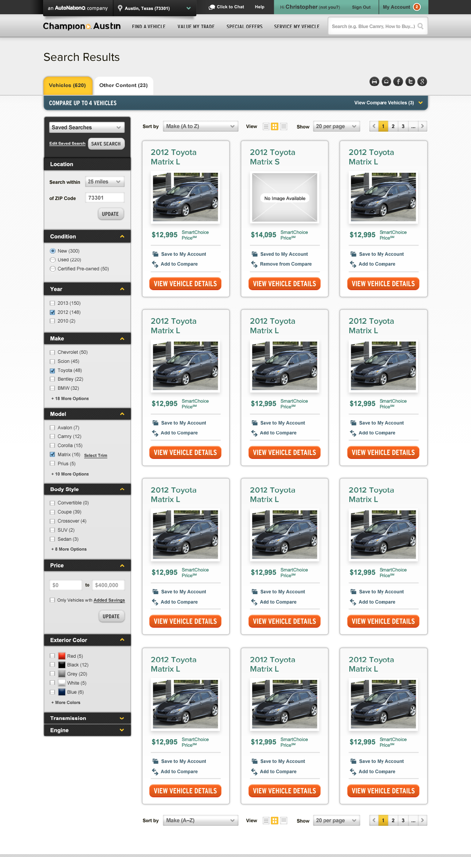Select grid view icon beside Make (A to Z)
The width and height of the screenshot is (471, 857).
click(275, 126)
